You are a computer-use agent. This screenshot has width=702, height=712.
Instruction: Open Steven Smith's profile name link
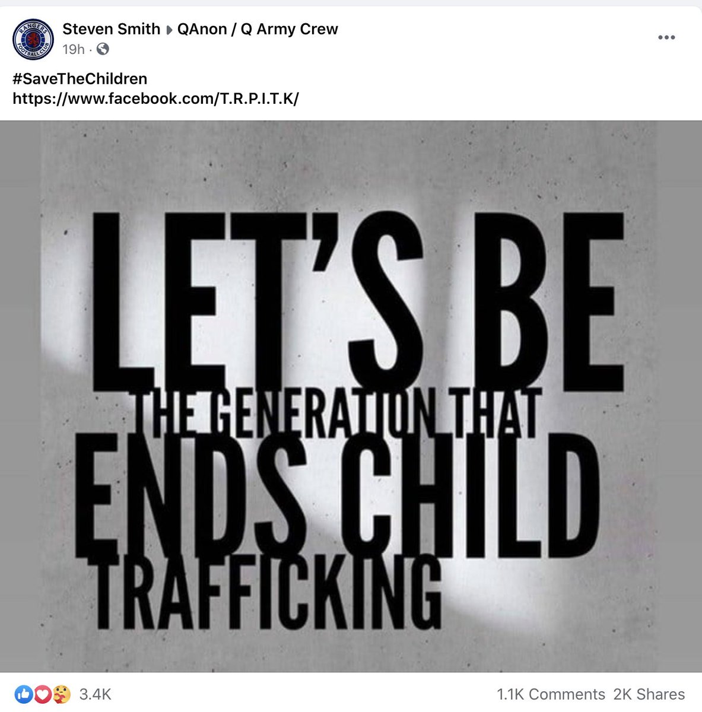[x=112, y=29]
